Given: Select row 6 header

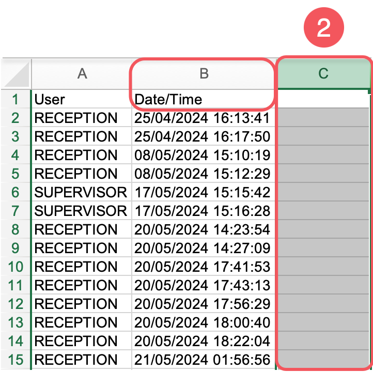Looking at the screenshot, I should coord(15,192).
